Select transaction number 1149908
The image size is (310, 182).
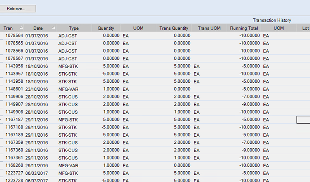[x=14, y=112]
